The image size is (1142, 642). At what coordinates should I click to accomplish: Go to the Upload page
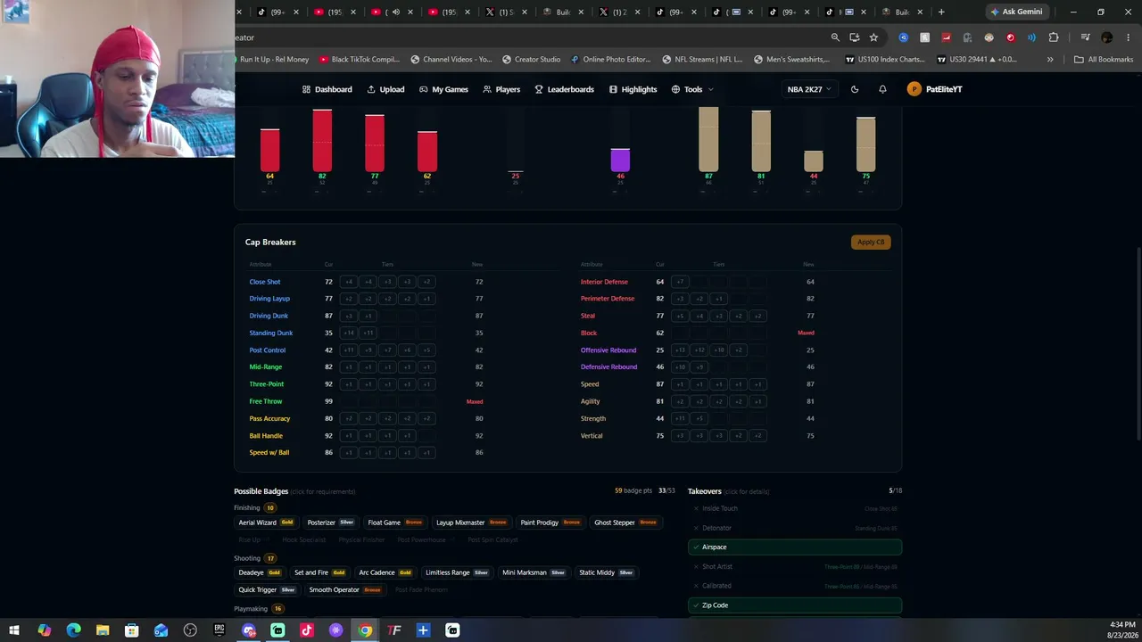pyautogui.click(x=385, y=89)
